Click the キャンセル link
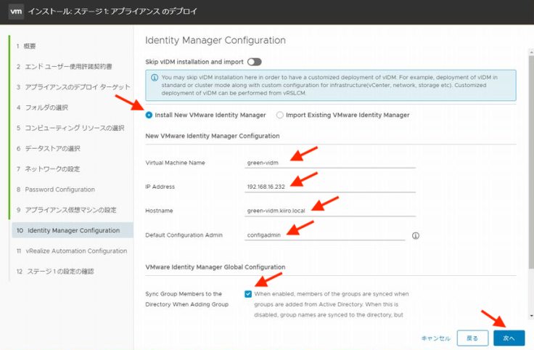The height and width of the screenshot is (350, 534). [x=435, y=338]
